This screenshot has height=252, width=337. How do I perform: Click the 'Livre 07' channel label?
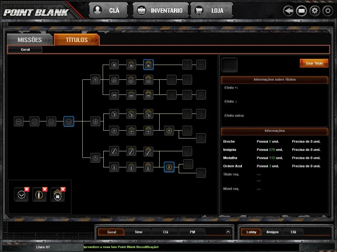pos(43,247)
